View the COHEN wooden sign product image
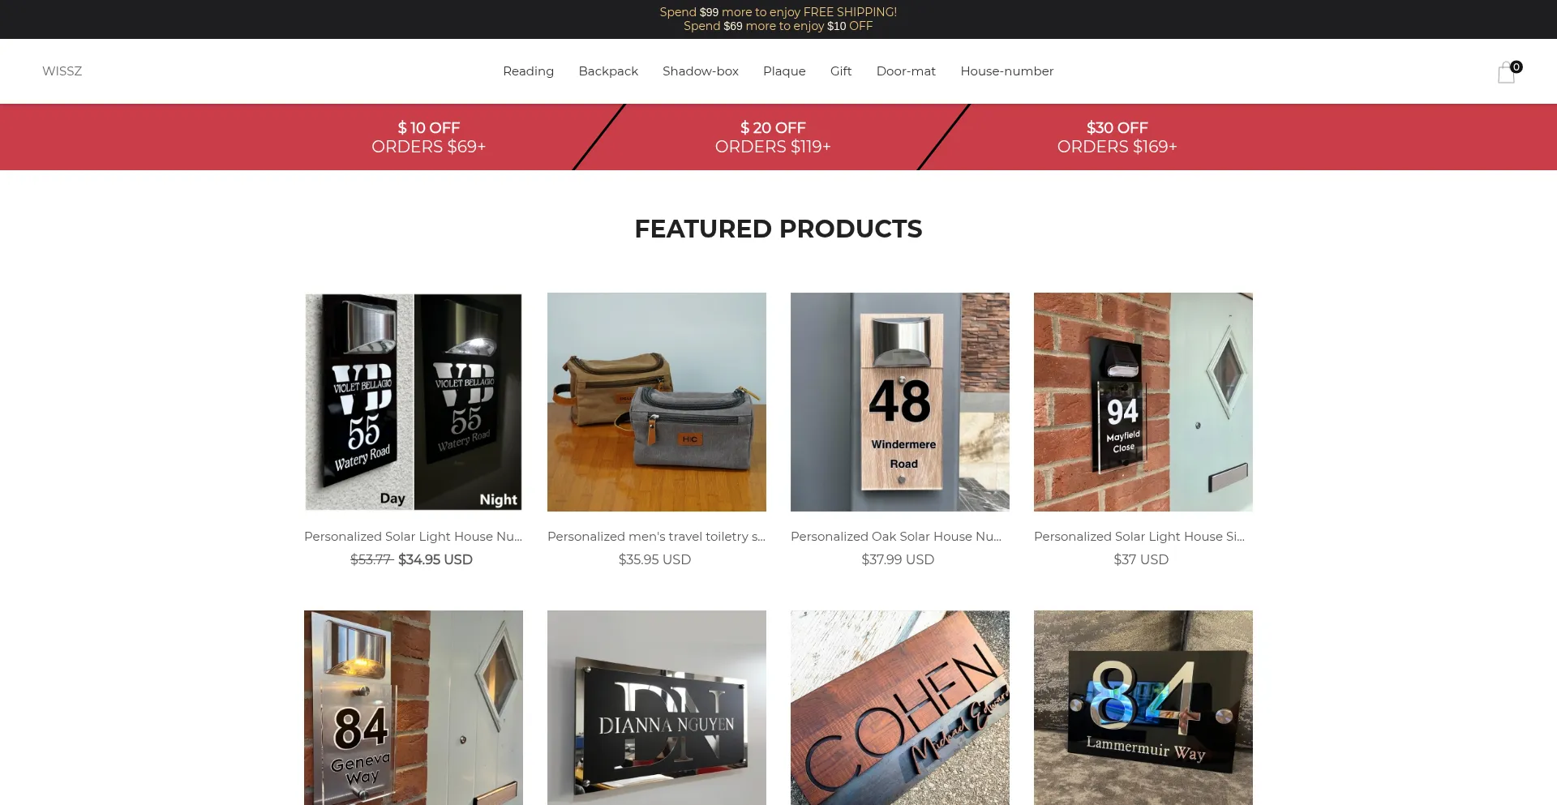Screen dimensions: 1557x805 (x=900, y=708)
